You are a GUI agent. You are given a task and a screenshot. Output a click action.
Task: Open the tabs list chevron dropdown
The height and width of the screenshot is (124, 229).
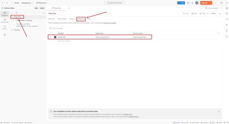point(201,8)
